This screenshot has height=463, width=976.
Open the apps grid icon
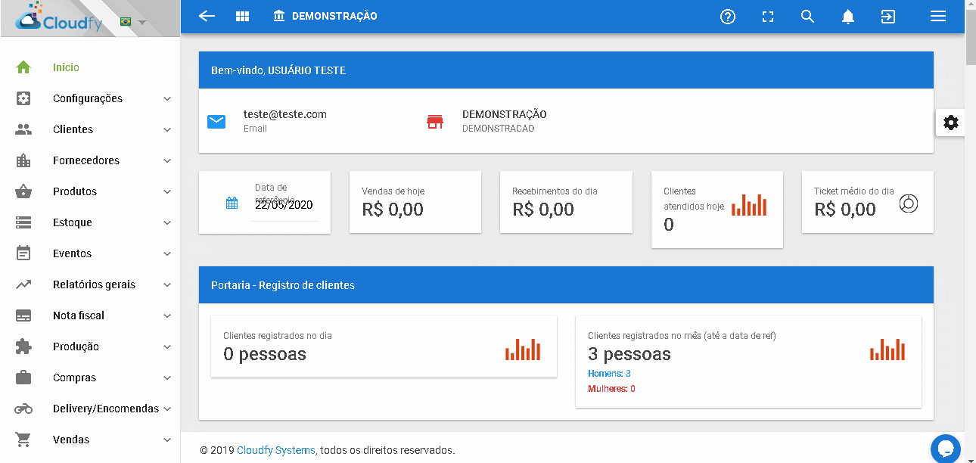(242, 16)
